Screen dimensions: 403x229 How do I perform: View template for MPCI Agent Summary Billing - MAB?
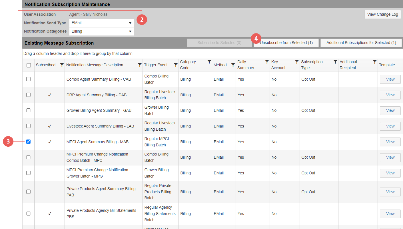click(x=390, y=142)
